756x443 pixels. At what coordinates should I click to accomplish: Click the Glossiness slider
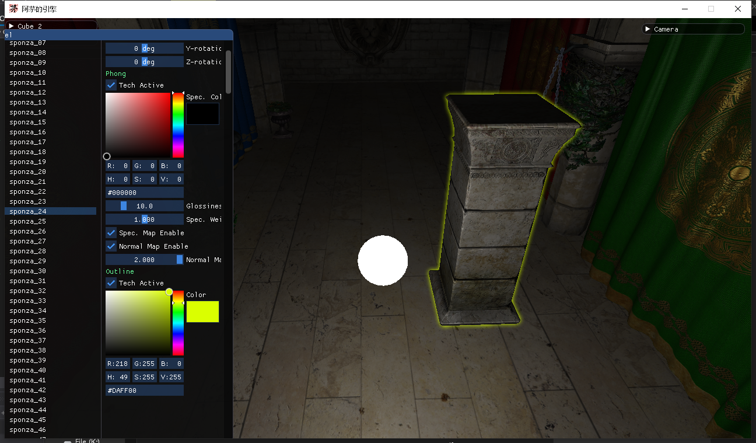144,206
